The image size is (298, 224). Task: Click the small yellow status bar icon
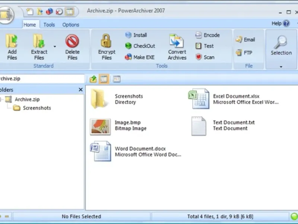coord(7,217)
